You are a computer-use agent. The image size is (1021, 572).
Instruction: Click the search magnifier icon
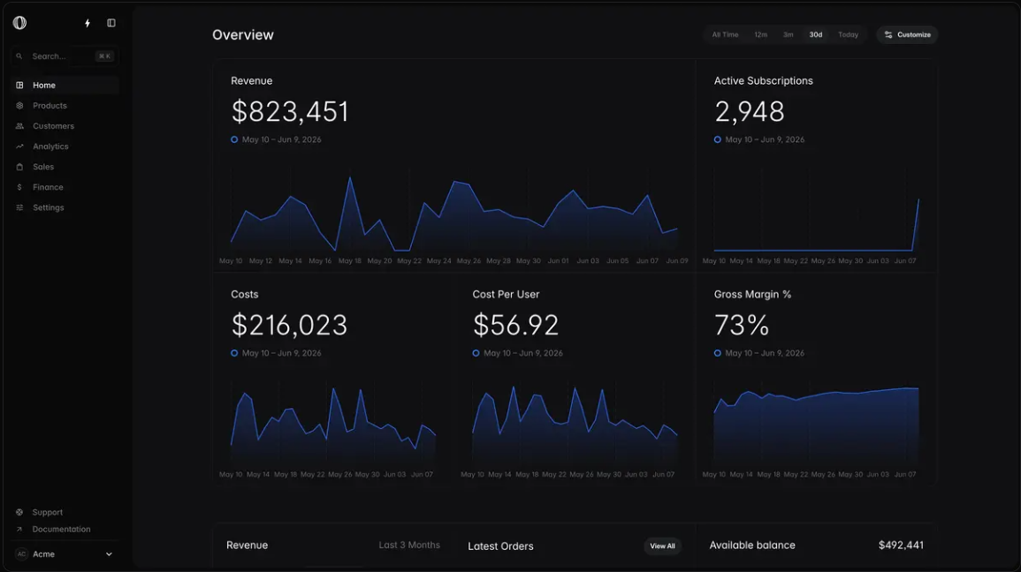(19, 56)
